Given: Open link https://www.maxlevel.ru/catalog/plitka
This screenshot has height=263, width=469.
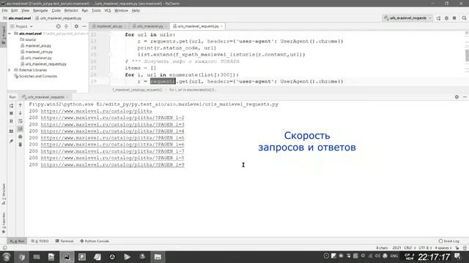Looking at the screenshot, I should point(96,111).
